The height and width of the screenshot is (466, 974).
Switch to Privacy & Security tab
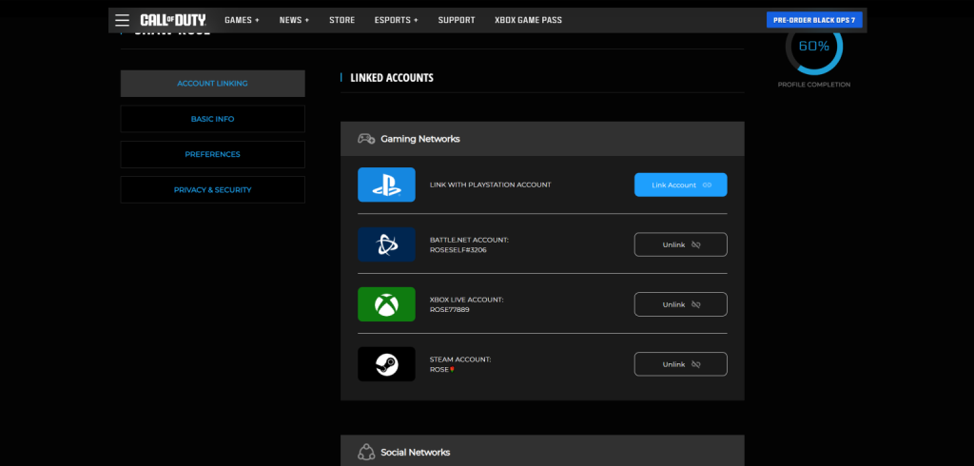tap(212, 189)
